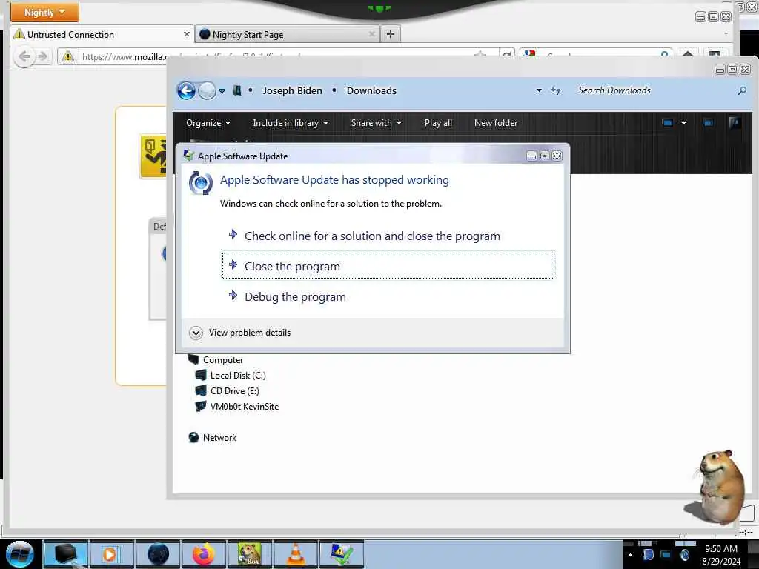759x569 pixels.
Task: Click the Forward button in the Downloads Explorer window
Action: pos(208,90)
